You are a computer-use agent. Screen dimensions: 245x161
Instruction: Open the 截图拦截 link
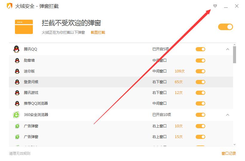98,32
